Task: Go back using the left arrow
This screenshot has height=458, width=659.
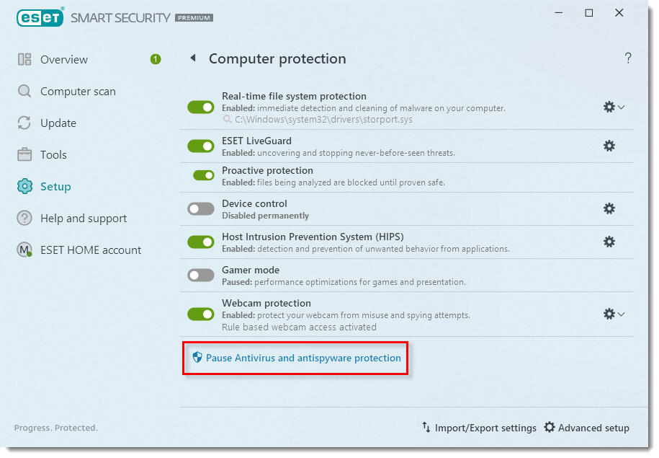Action: [x=192, y=58]
